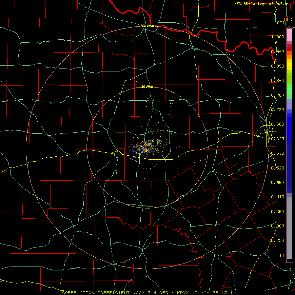The height and width of the screenshot is (295, 295).
Task: Click the 0.307 scale value
Action: 278,226
